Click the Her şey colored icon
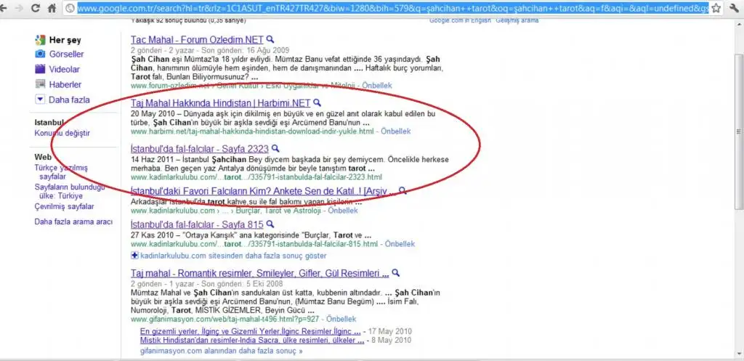The width and height of the screenshot is (744, 361). point(40,40)
